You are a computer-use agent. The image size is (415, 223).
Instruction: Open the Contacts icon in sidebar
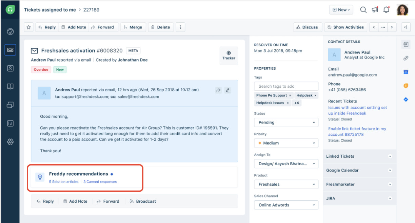10,68
